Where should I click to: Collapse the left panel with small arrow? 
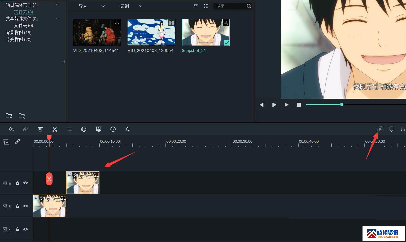(64, 61)
